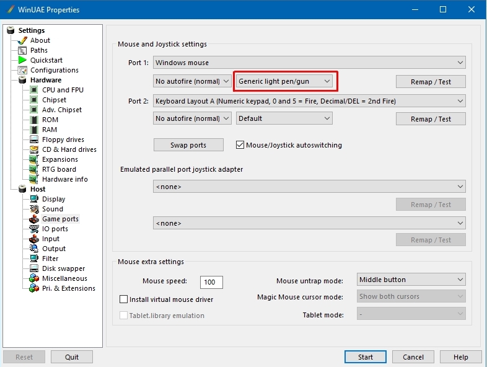The width and height of the screenshot is (487, 367).
Task: Select the Filter tree label
Action: click(50, 259)
